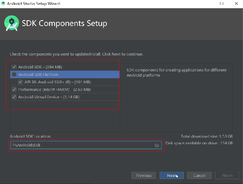This screenshot has width=243, height=184.
Task: Go back with the Previous button
Action: pyautogui.click(x=144, y=175)
